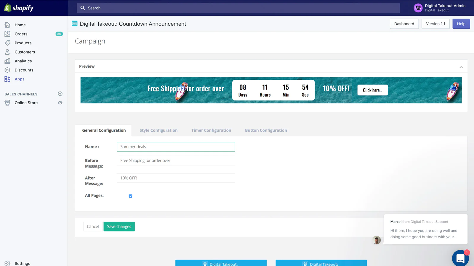Click the Digital Takeout Admin account name
The width and height of the screenshot is (474, 266).
tap(445, 6)
